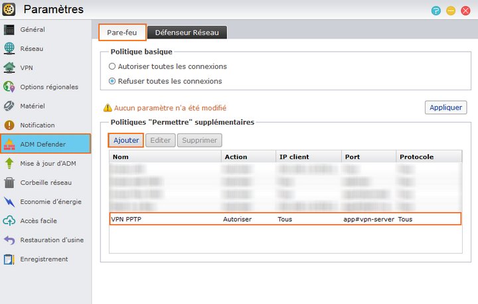Click the Supprimer button
The height and width of the screenshot is (304, 478).
[200, 140]
